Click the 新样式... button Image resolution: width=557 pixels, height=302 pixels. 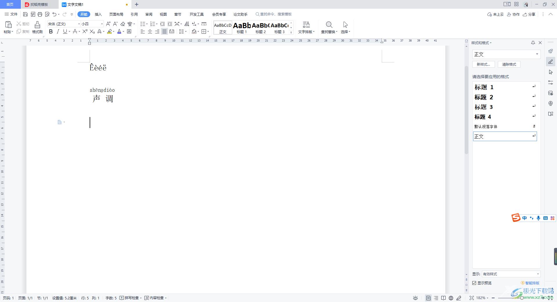pyautogui.click(x=483, y=64)
